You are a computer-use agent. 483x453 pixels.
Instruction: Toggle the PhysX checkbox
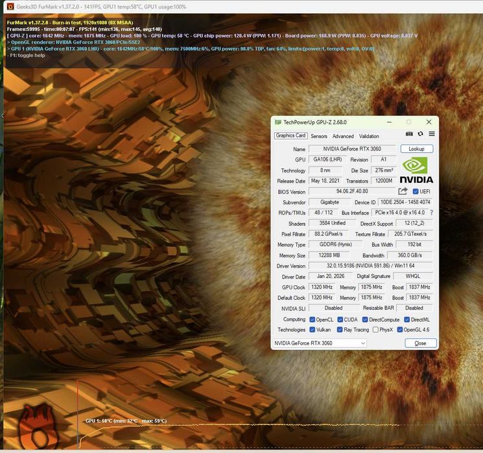click(375, 329)
